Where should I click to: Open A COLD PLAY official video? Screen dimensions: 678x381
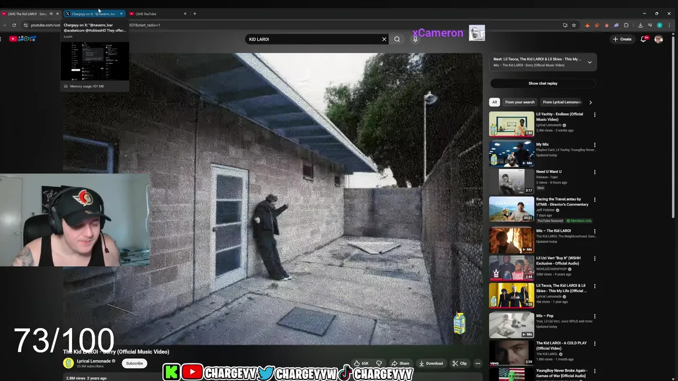511,352
